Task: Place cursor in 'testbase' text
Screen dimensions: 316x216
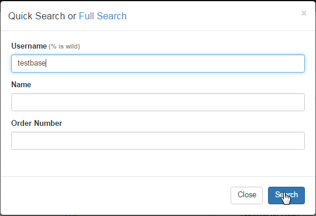Action: tap(32, 63)
